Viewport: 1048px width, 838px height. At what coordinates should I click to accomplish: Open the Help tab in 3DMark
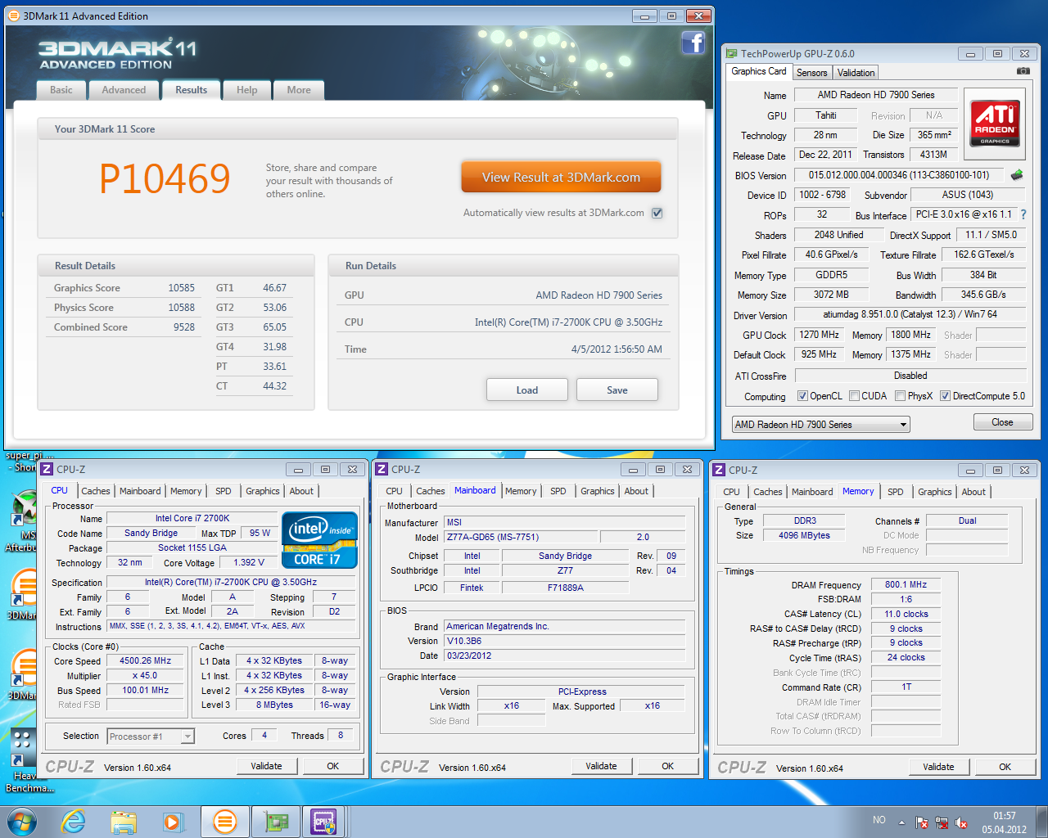(247, 90)
